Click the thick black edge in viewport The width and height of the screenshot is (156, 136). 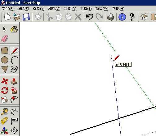103,124
